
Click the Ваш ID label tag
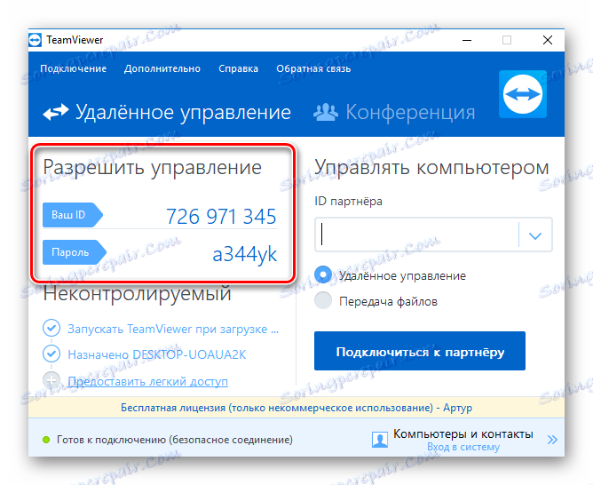point(72,214)
